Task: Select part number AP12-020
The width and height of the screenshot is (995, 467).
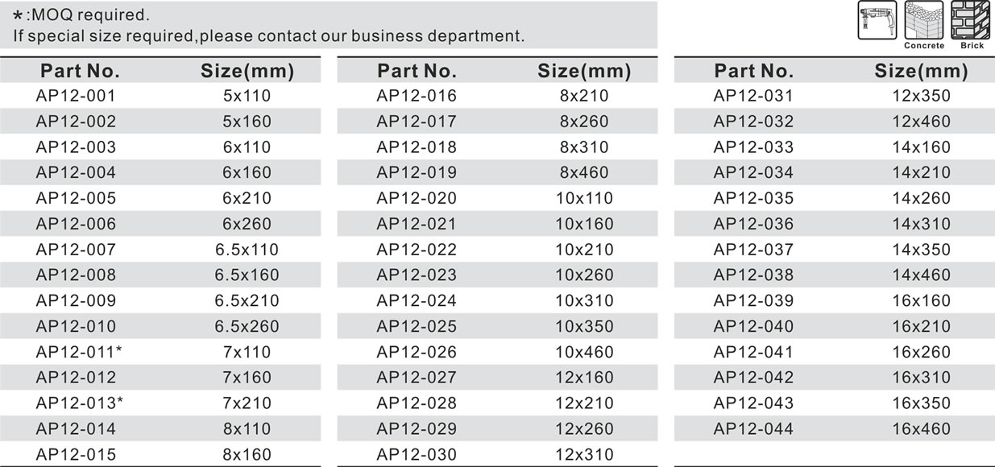Action: (x=417, y=198)
